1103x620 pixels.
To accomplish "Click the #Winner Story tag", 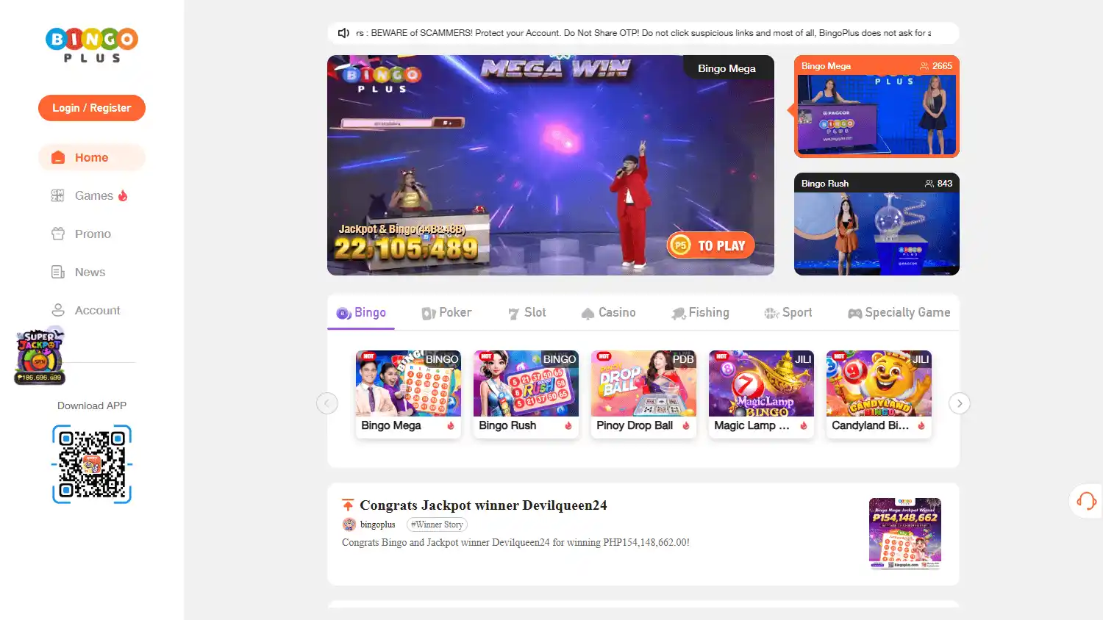I will pos(437,525).
